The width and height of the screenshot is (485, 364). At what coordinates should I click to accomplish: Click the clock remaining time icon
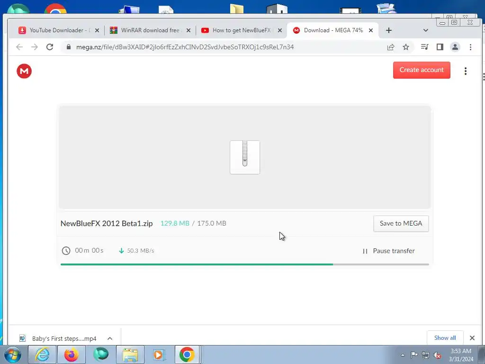[66, 251]
